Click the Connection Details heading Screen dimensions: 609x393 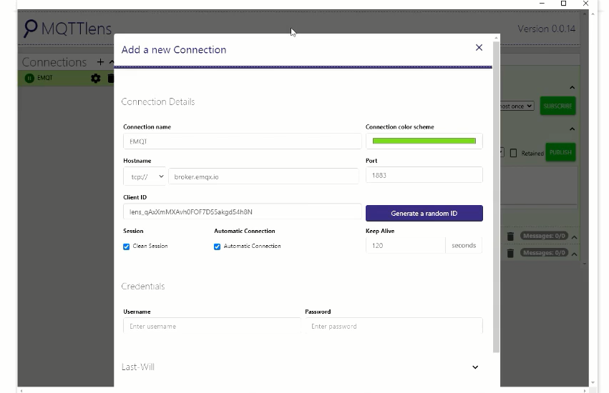pos(158,101)
